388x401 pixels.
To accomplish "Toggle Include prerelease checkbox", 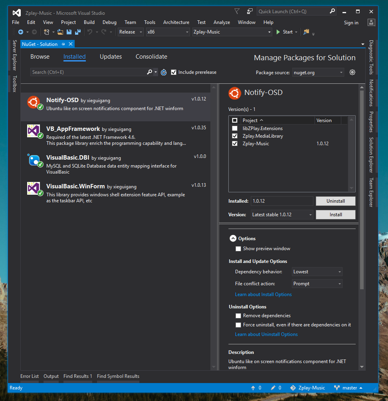I will (174, 72).
